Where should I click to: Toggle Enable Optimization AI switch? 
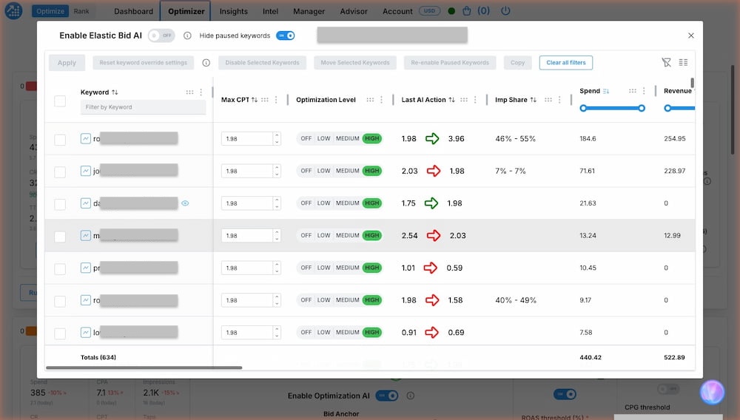point(387,396)
